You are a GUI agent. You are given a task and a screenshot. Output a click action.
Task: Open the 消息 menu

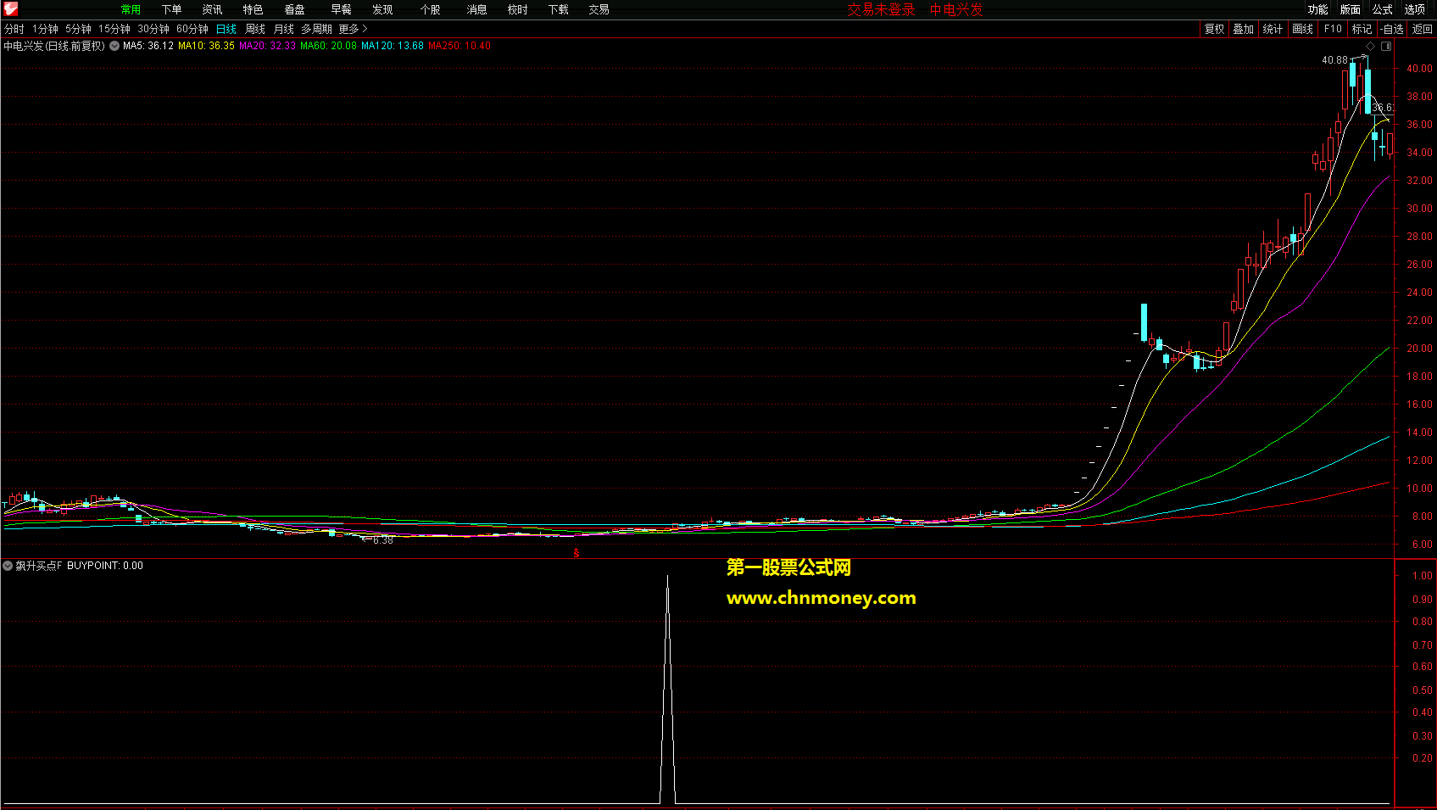[x=476, y=9]
